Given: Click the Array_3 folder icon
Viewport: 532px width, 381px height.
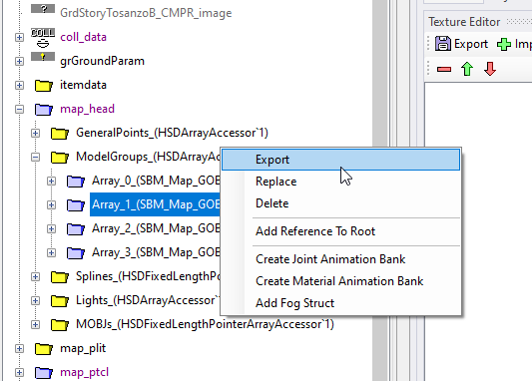Looking at the screenshot, I should (76, 253).
